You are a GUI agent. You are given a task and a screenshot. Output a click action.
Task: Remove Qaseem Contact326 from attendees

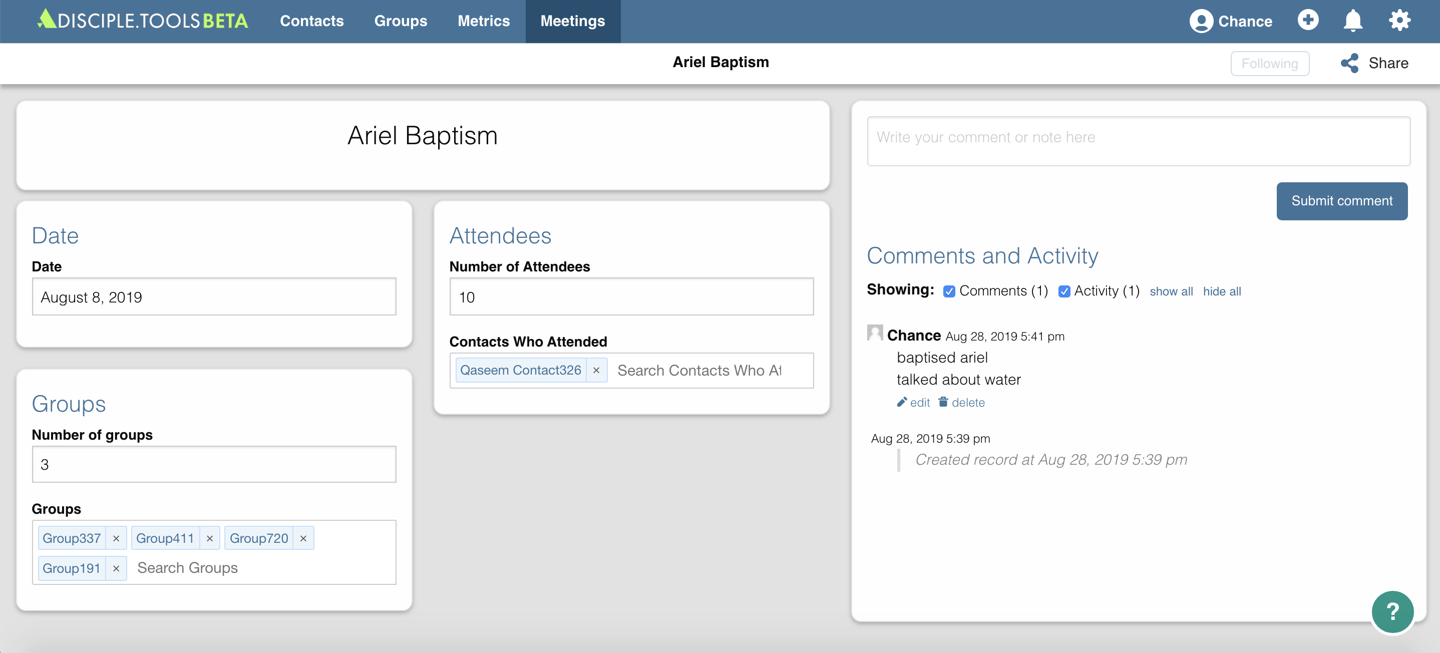click(596, 371)
